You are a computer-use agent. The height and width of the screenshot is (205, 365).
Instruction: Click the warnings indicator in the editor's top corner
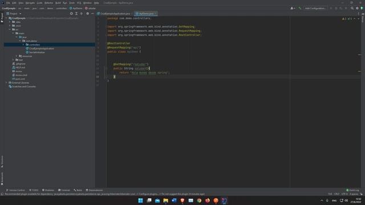click(344, 19)
